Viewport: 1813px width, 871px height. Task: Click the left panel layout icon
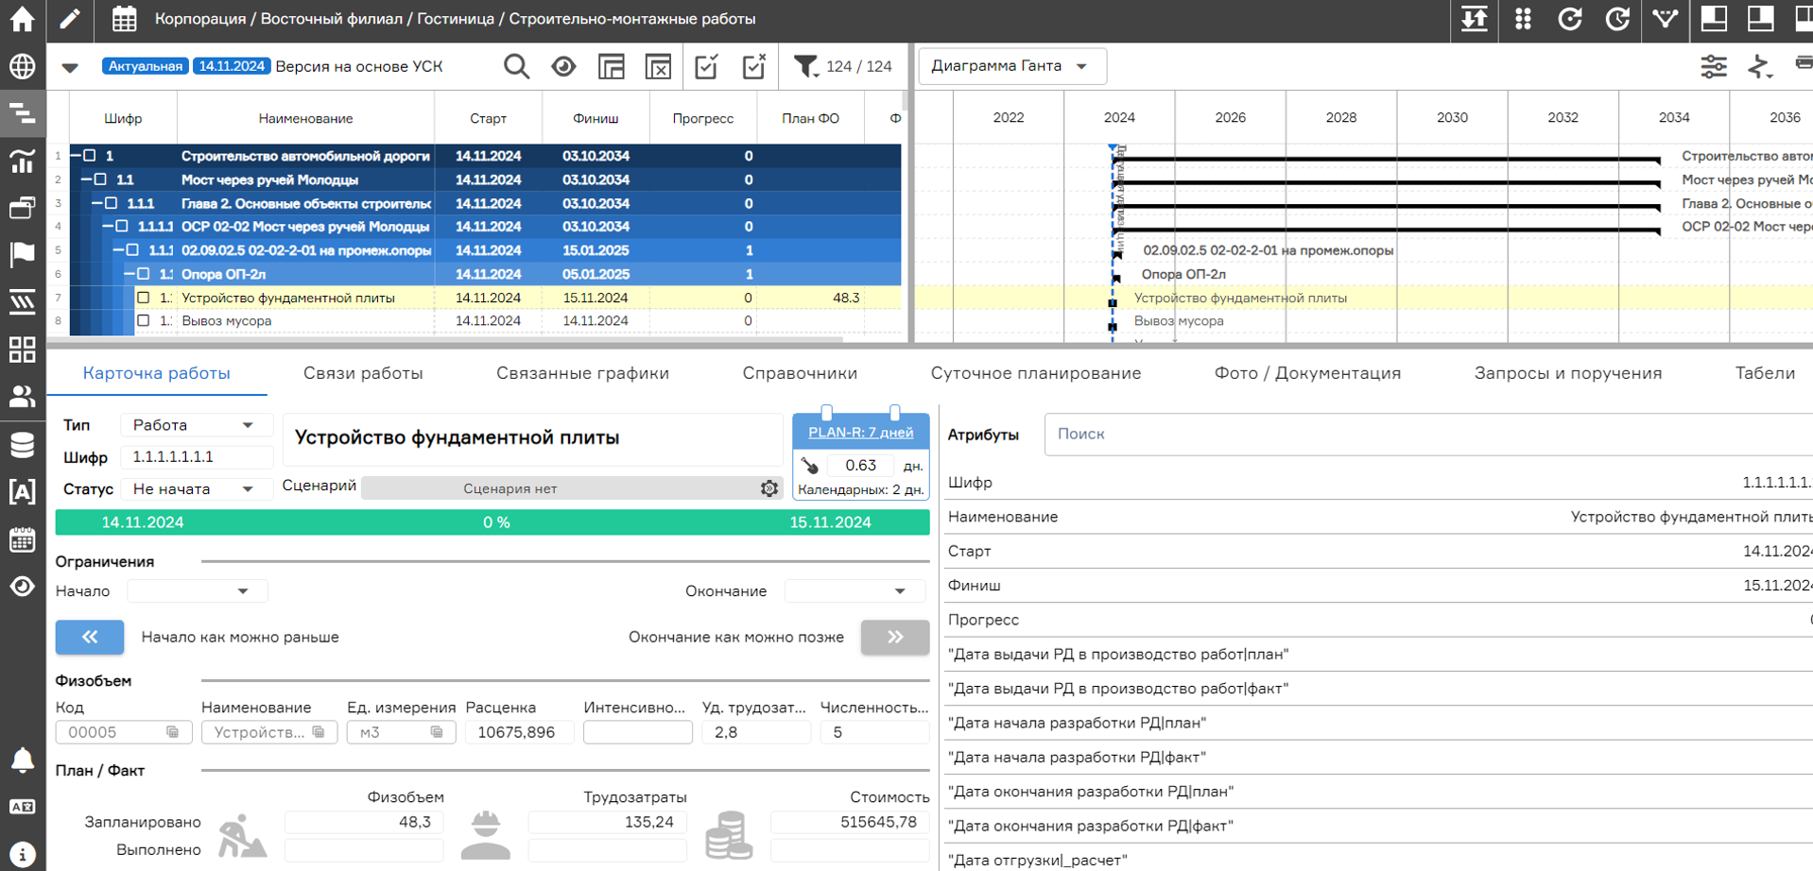[1714, 19]
